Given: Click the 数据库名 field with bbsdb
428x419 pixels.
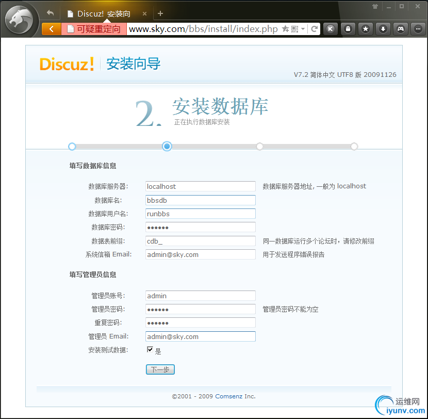Looking at the screenshot, I should [x=201, y=200].
